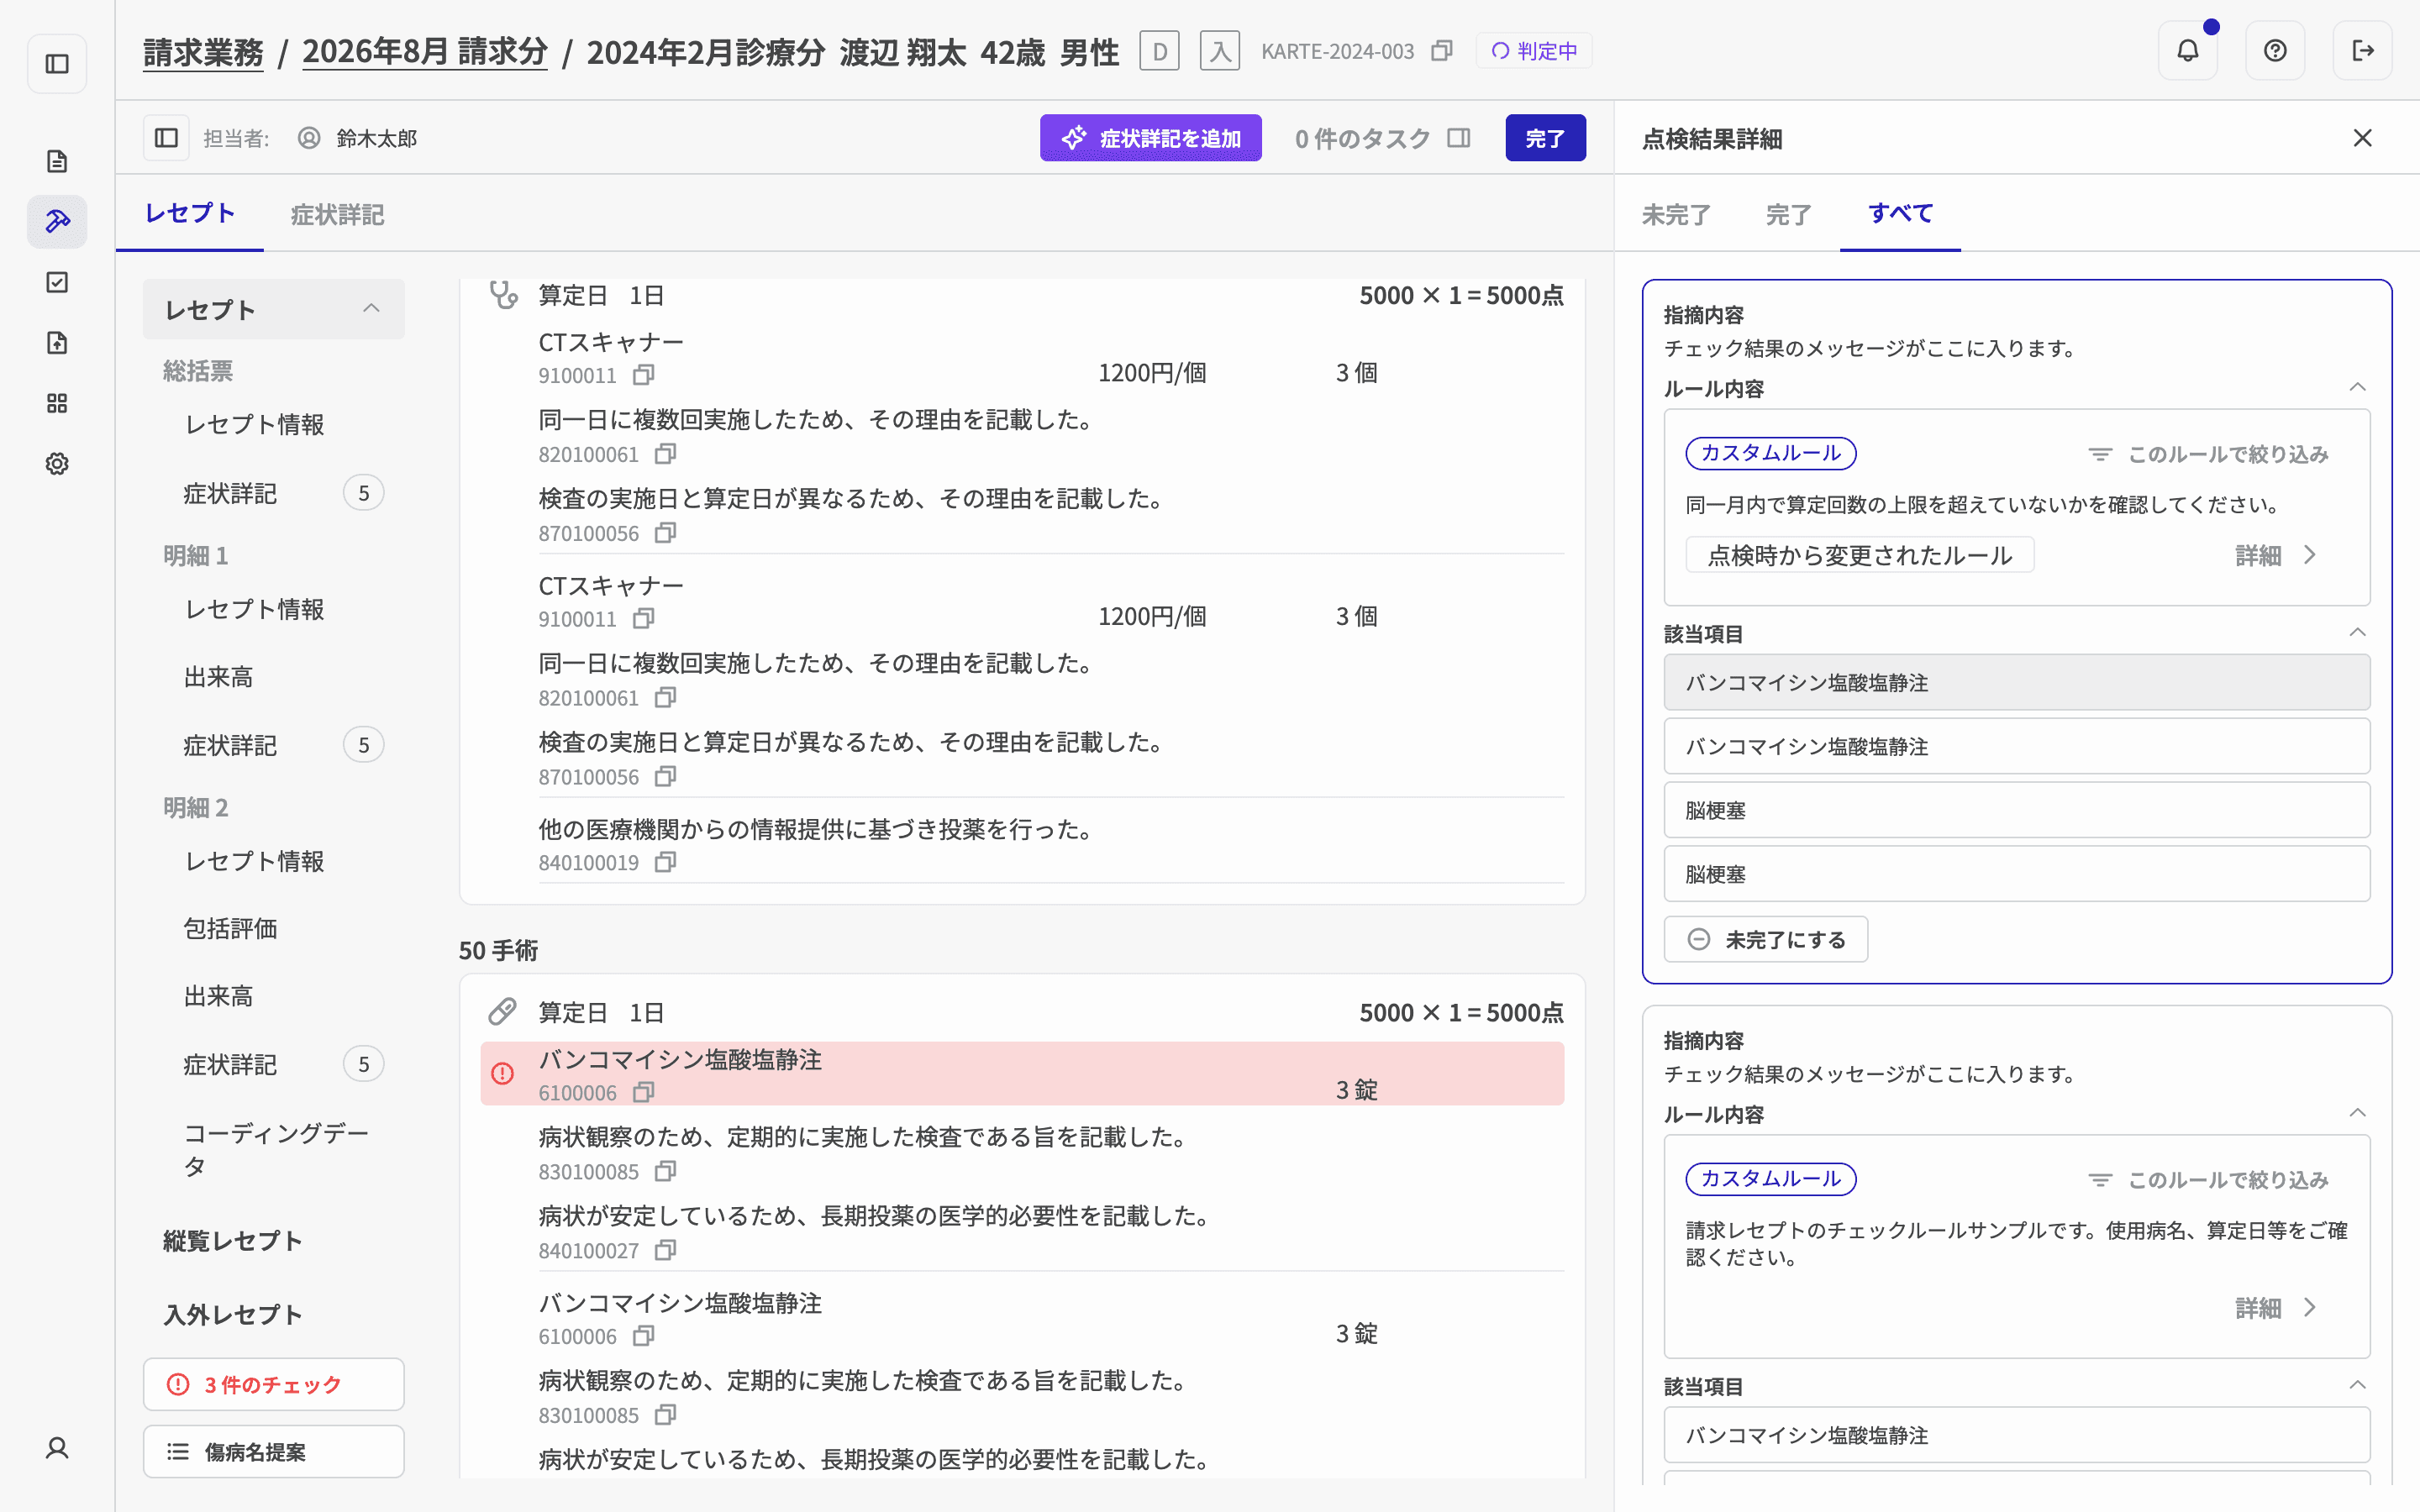Collapse 該当項目 in first result card
The width and height of the screenshot is (2420, 1512).
tap(2357, 633)
